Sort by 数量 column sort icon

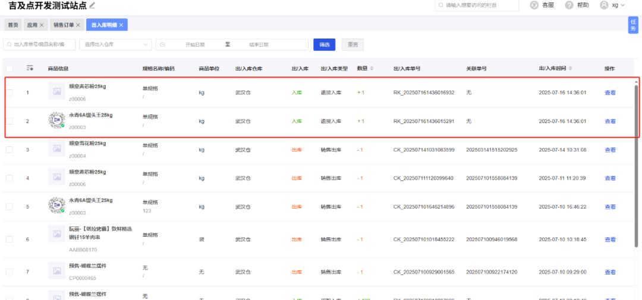(x=372, y=69)
